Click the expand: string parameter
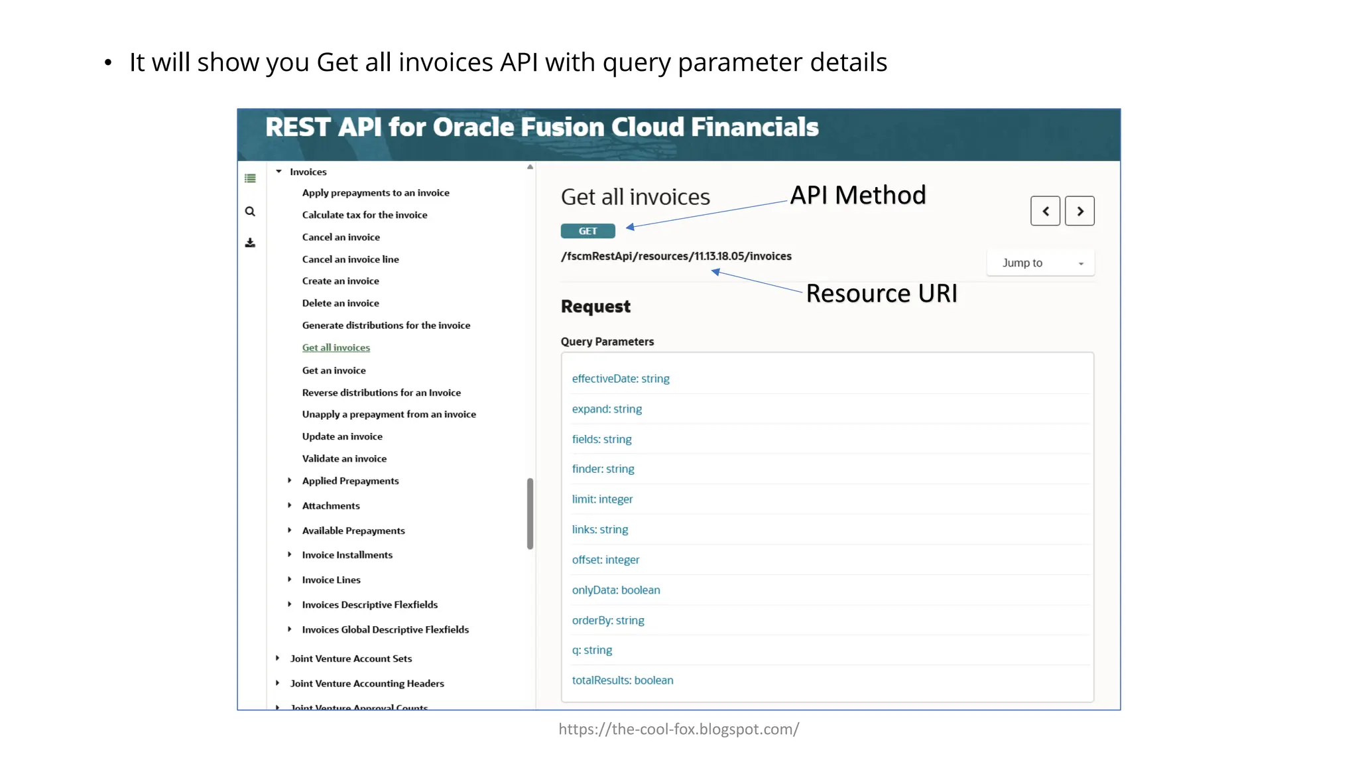This screenshot has height=764, width=1358. pyautogui.click(x=607, y=409)
